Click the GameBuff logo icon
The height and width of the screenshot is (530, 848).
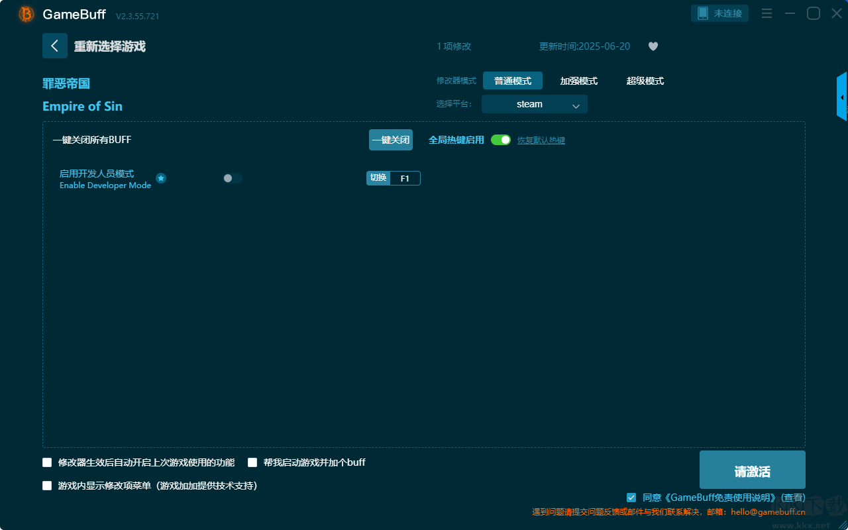26,14
